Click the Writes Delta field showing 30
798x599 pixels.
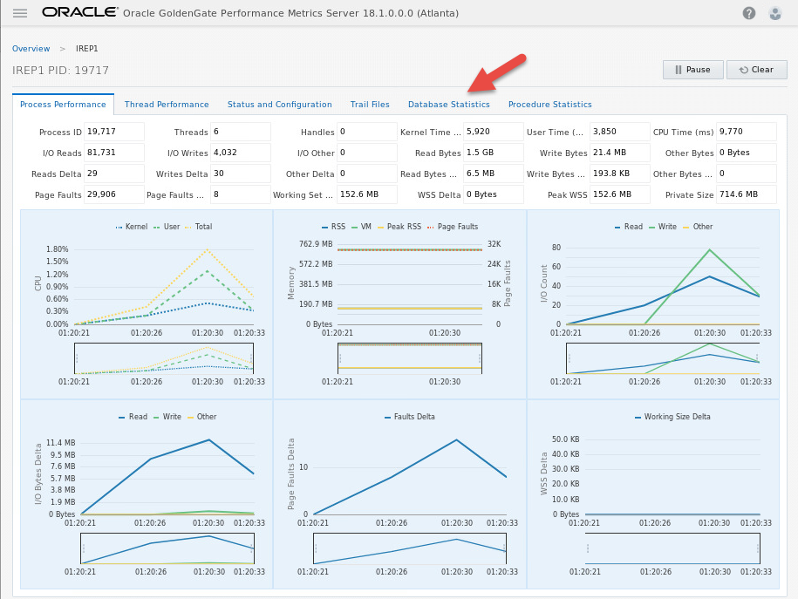240,173
